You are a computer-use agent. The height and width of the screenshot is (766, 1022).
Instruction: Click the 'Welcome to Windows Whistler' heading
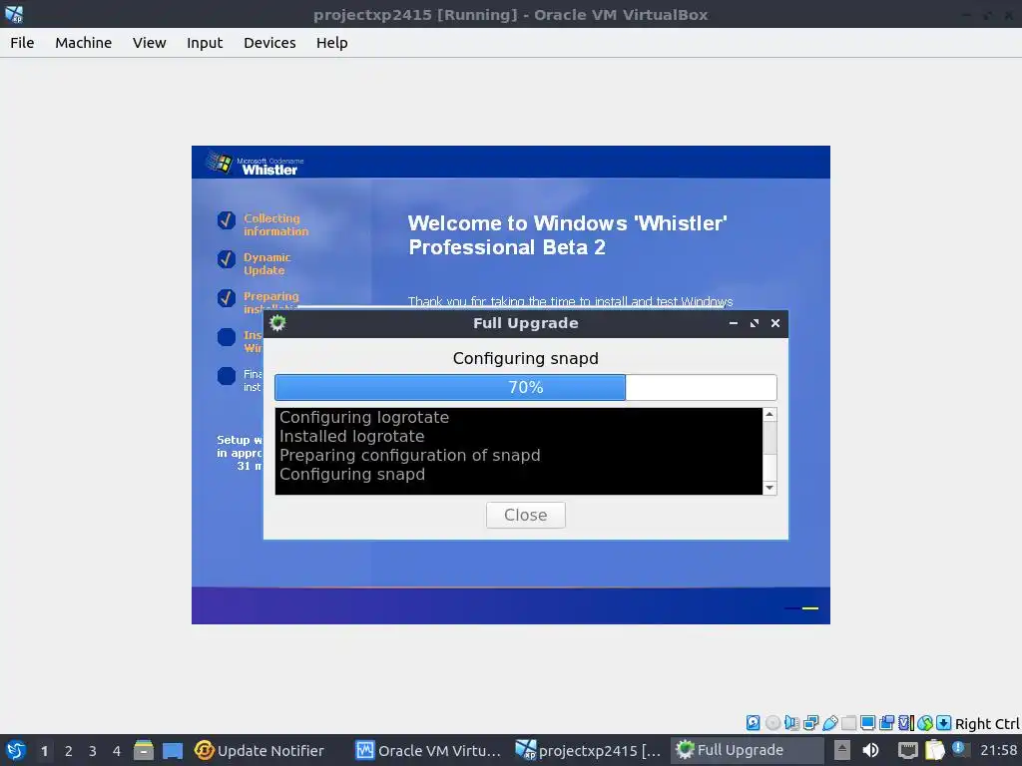coord(567,235)
